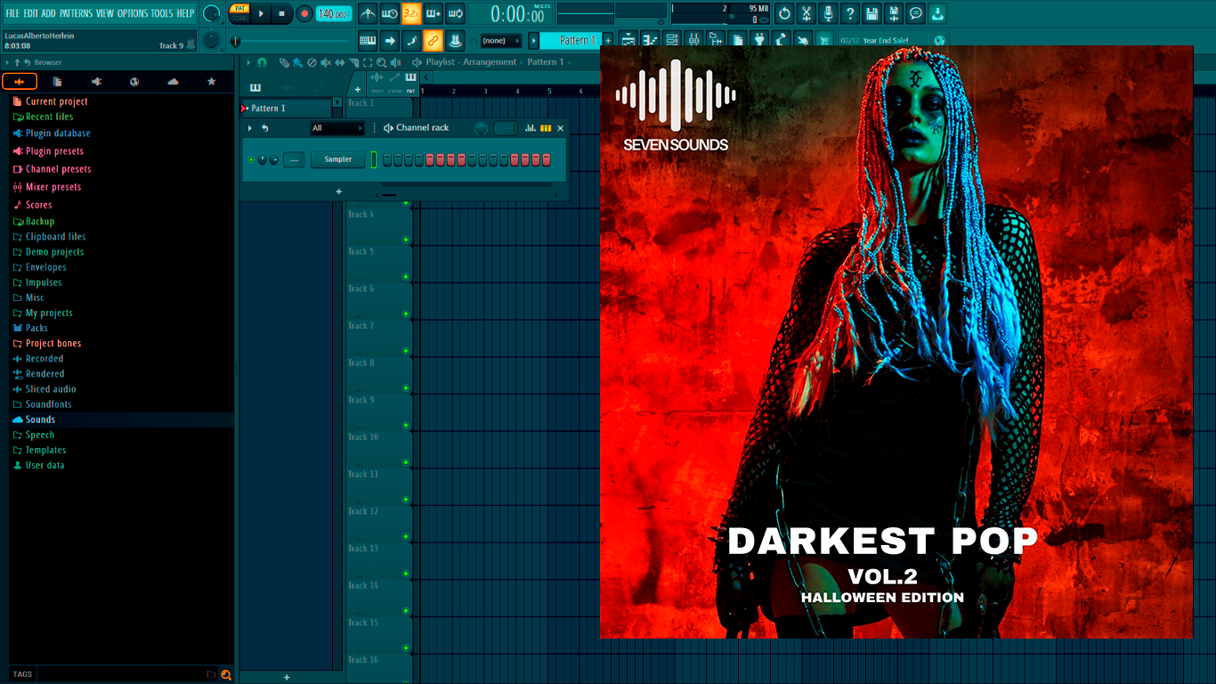
Task: Open the (none) dropdown in toolbar
Action: click(x=501, y=40)
